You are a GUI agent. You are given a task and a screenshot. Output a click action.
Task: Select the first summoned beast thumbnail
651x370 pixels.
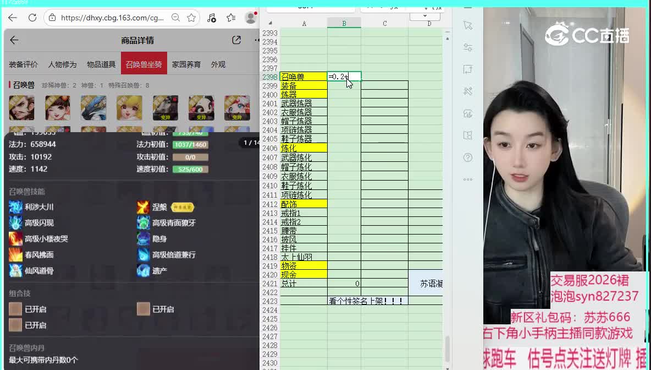21,108
